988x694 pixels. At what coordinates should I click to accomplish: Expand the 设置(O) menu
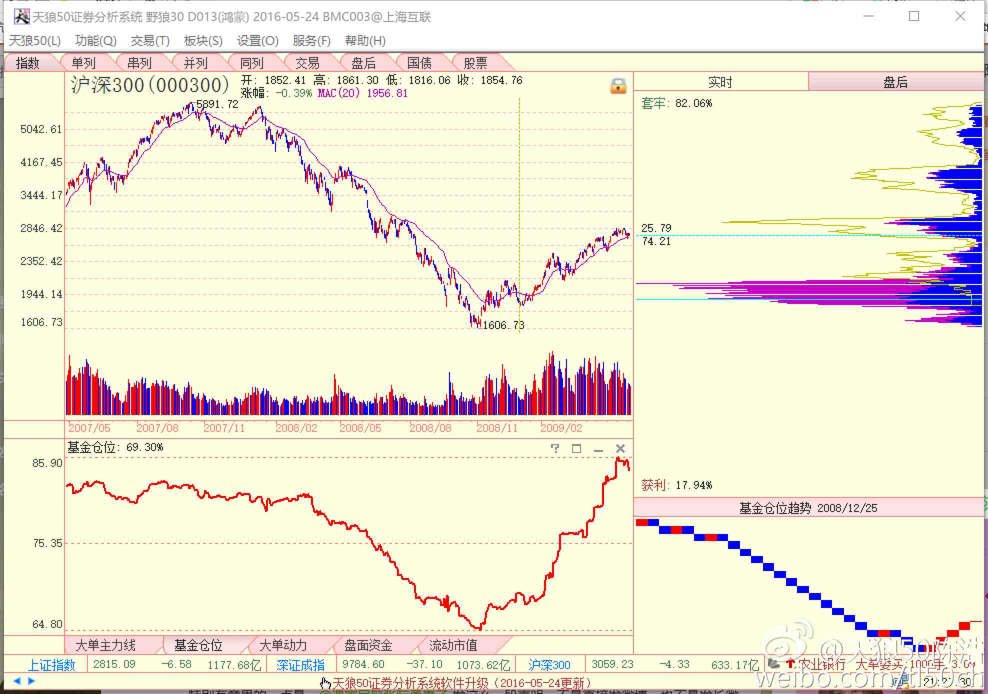click(x=257, y=40)
